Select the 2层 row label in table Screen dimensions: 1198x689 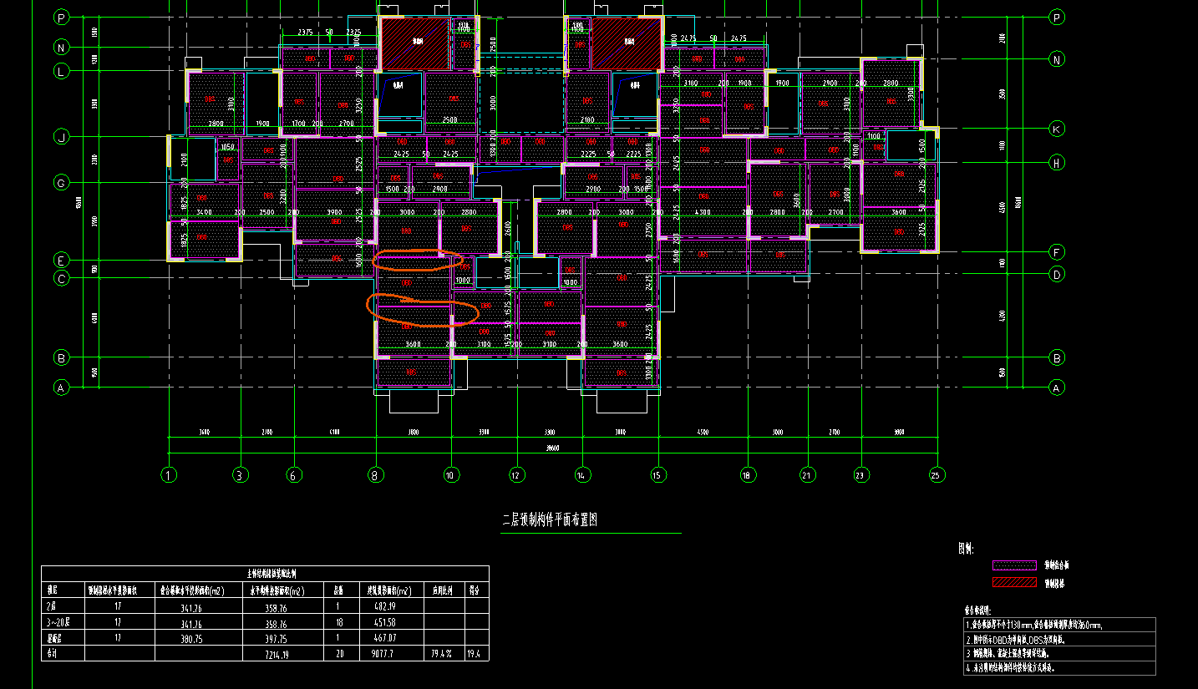(52, 607)
